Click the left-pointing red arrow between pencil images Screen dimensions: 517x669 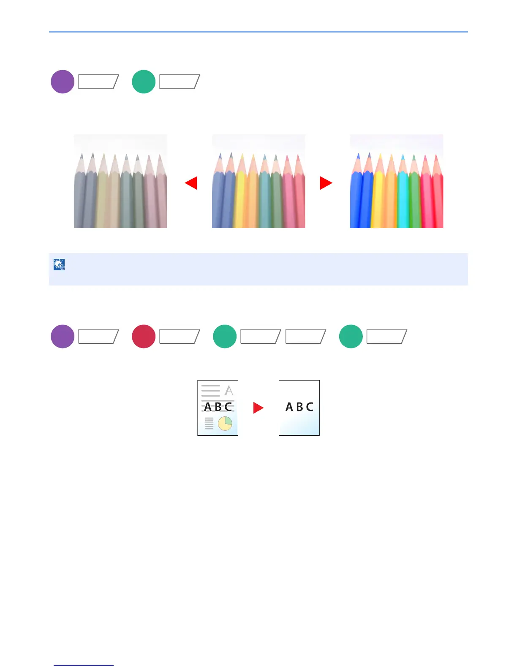click(191, 183)
